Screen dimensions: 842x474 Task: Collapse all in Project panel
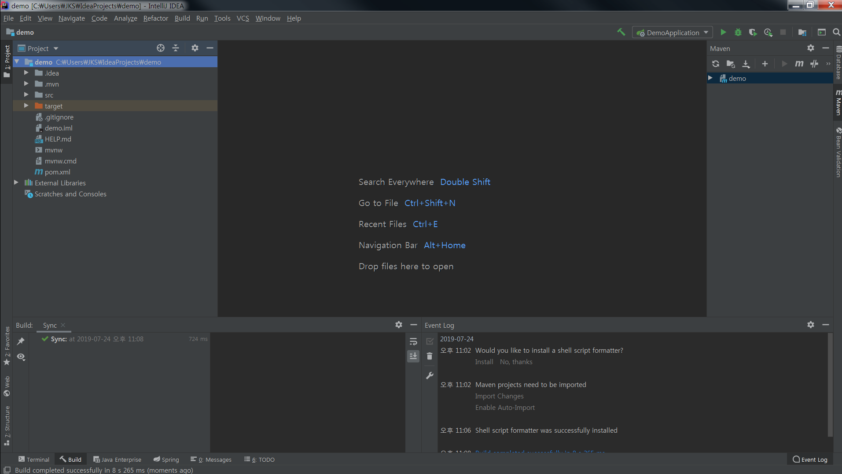(x=176, y=48)
